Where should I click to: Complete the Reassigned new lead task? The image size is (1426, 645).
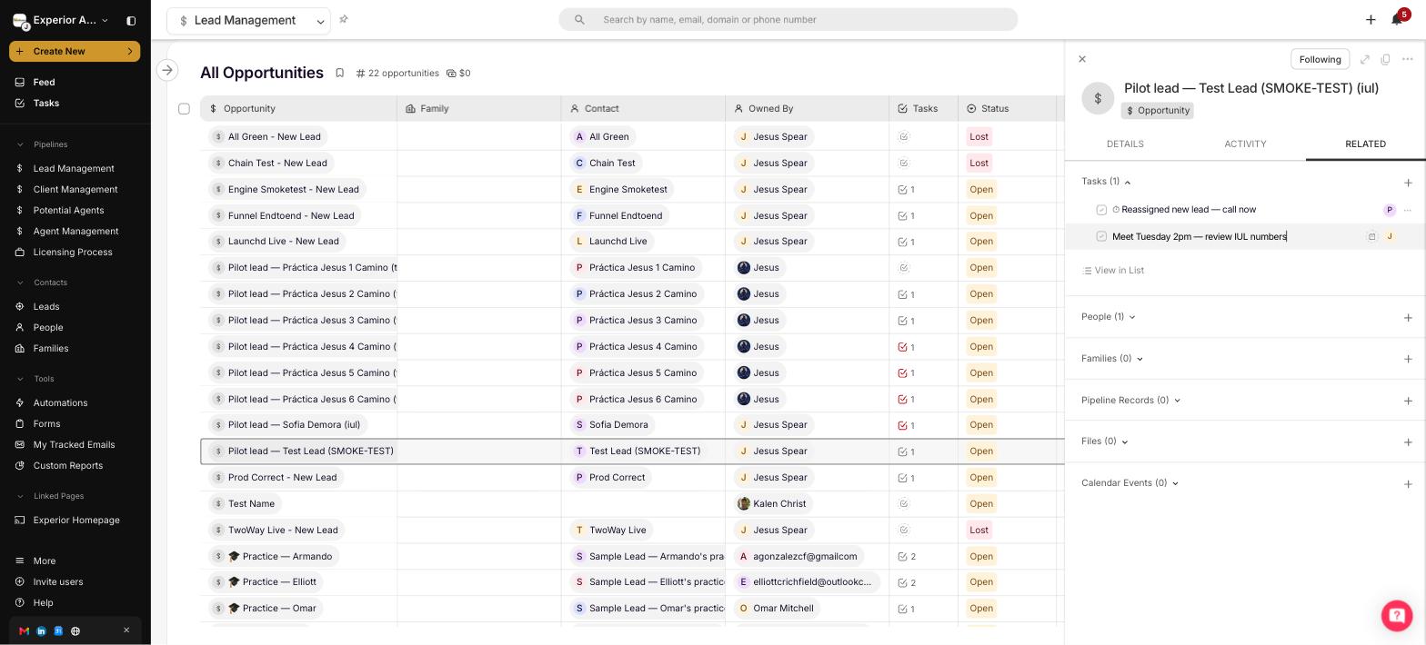[1101, 210]
